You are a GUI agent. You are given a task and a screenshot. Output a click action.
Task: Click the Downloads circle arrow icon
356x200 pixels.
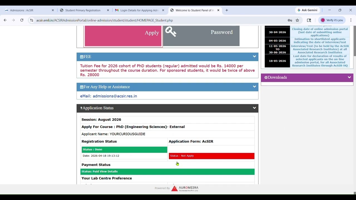click(x=266, y=77)
